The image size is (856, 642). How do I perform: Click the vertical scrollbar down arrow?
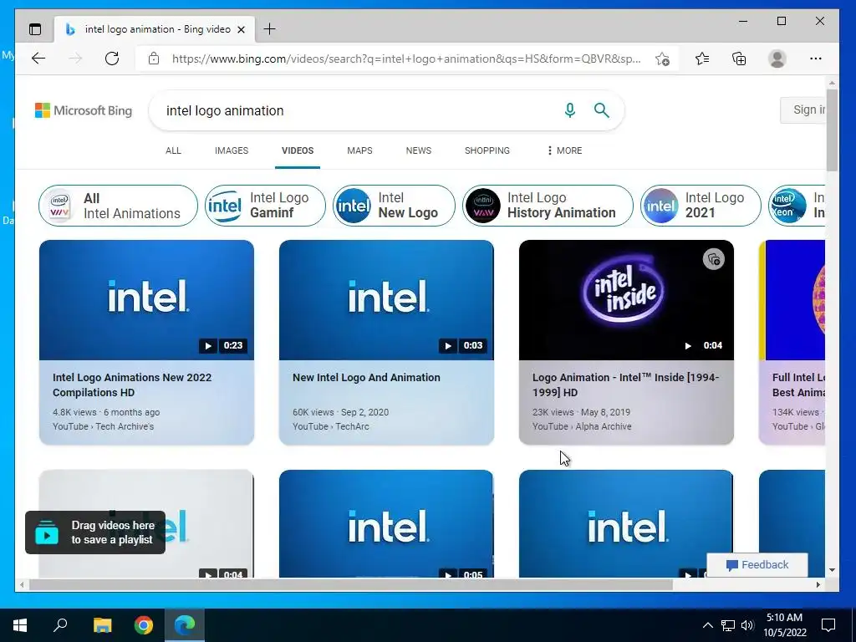click(x=832, y=570)
